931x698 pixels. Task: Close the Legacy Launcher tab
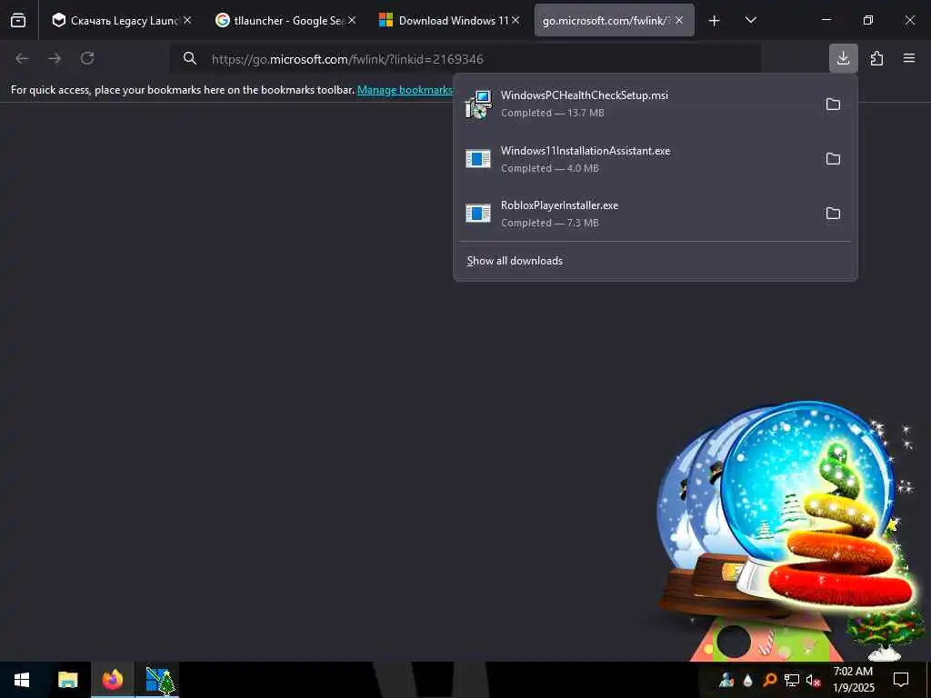pyautogui.click(x=187, y=20)
